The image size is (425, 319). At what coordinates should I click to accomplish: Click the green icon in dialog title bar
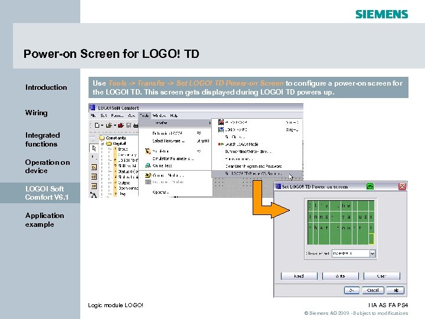[x=370, y=186]
